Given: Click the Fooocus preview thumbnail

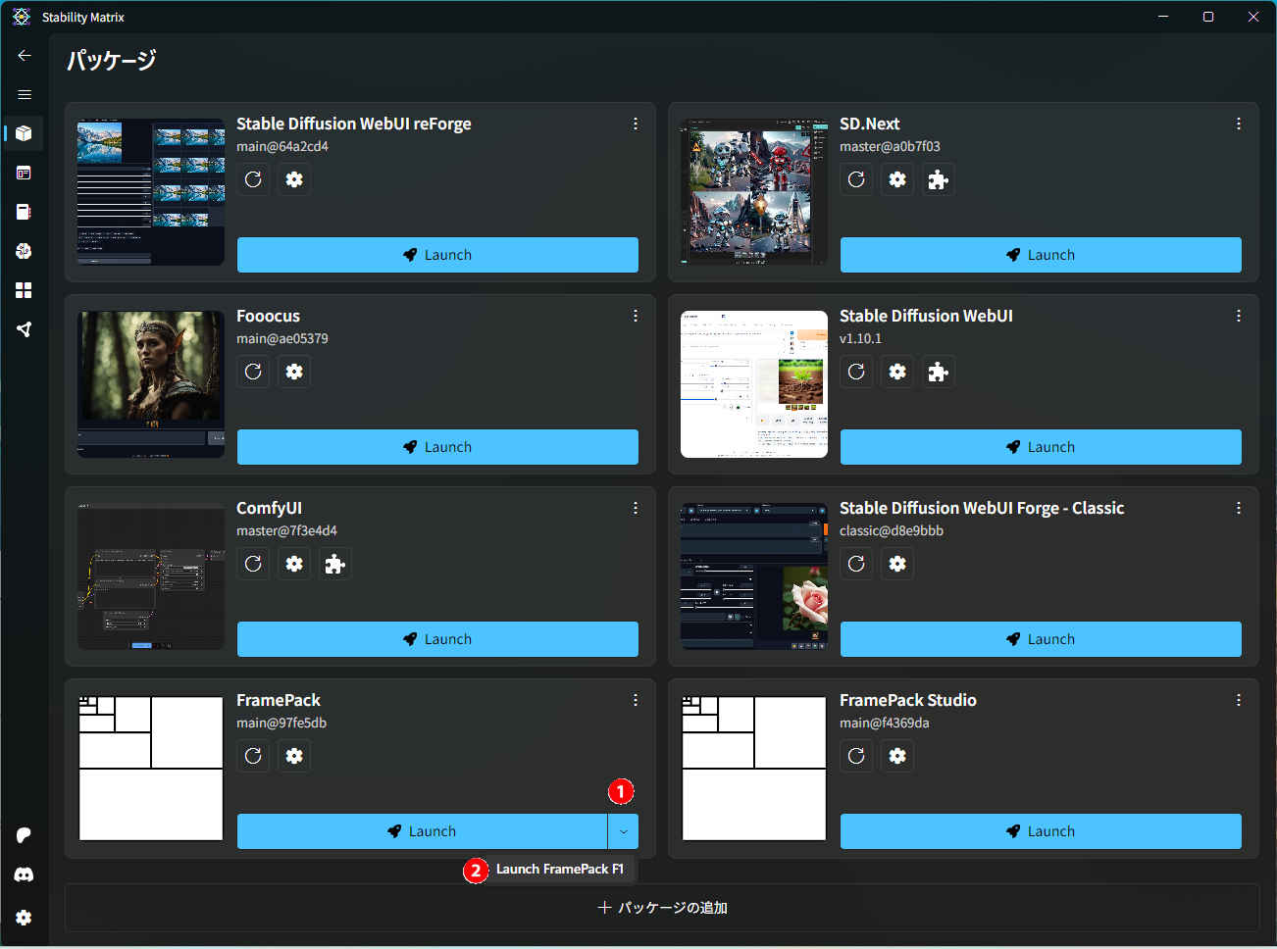Looking at the screenshot, I should click(x=151, y=383).
